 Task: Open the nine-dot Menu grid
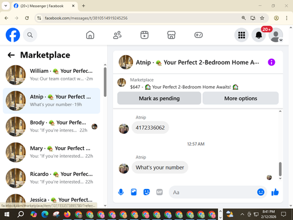coord(241,35)
